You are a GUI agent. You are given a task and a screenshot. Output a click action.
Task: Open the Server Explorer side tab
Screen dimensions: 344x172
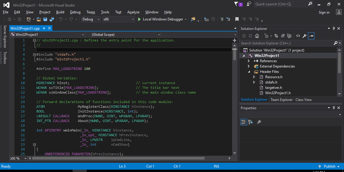coord(4,36)
